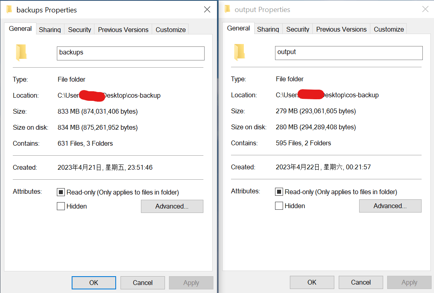Toggle Read-only checkbox in backups Properties
Viewport: 434px width, 293px height.
(61, 192)
